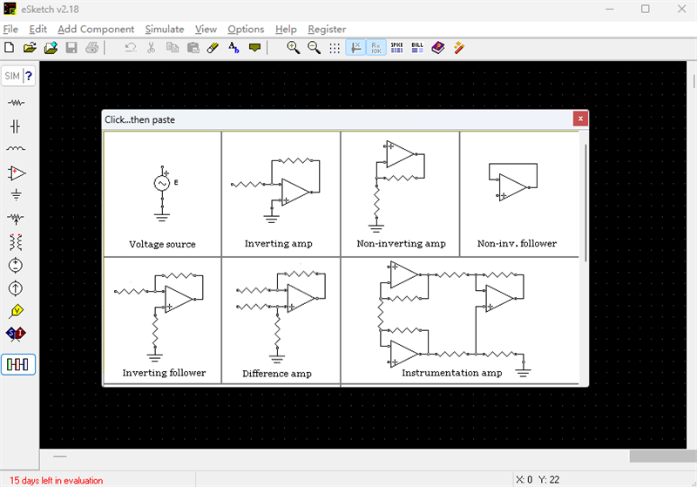Create a new schematic file
The image size is (697, 487).
10,48
